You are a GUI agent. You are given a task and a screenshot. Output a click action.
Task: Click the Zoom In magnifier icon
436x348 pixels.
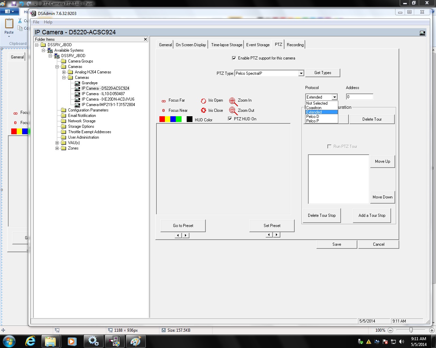[x=233, y=101]
